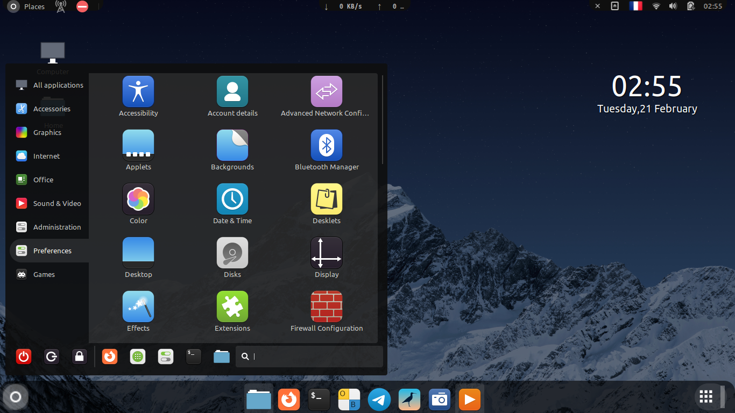Launch the orange media player in dock
The height and width of the screenshot is (413, 735).
click(x=470, y=400)
